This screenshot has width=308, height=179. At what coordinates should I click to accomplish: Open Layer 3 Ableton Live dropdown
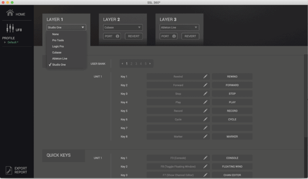coord(179,27)
